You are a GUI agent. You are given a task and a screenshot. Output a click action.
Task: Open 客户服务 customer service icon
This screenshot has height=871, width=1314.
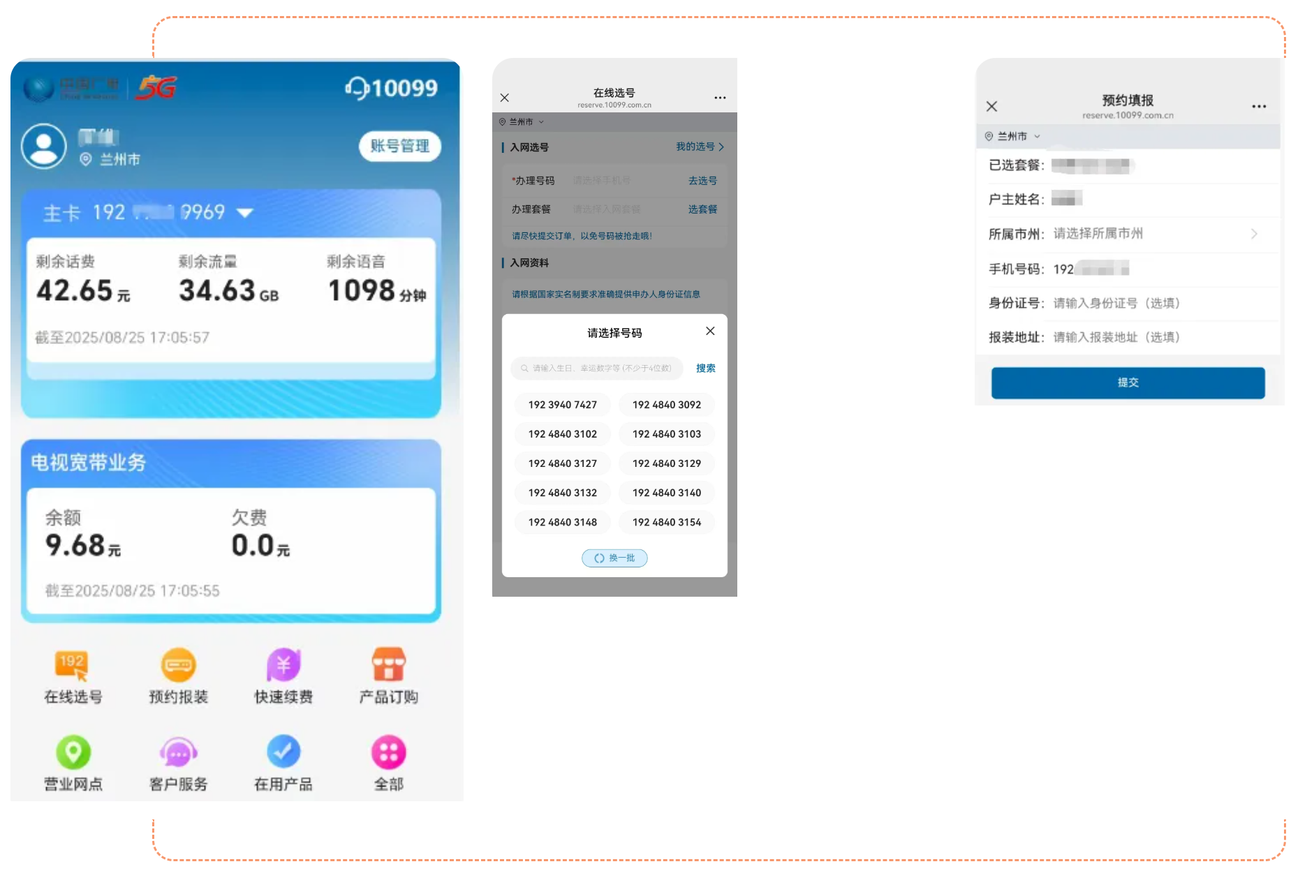point(178,753)
